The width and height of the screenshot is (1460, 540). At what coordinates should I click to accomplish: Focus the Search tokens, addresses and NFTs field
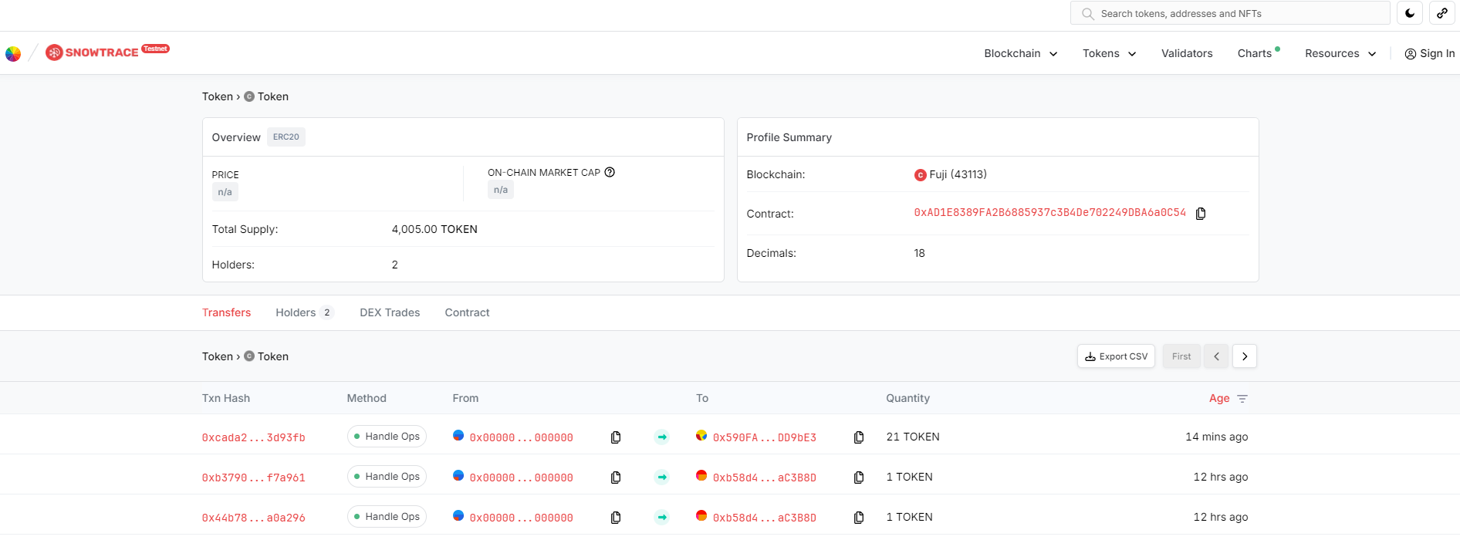tap(1230, 13)
